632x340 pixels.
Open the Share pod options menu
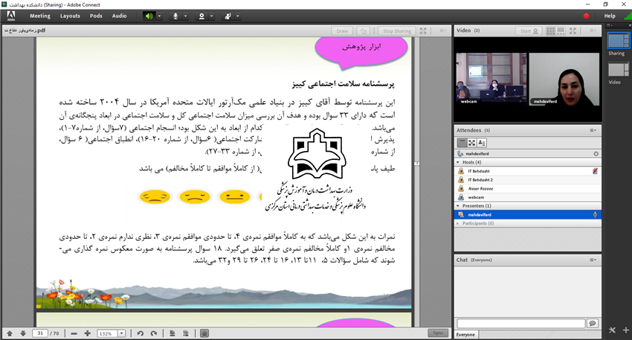(442, 31)
